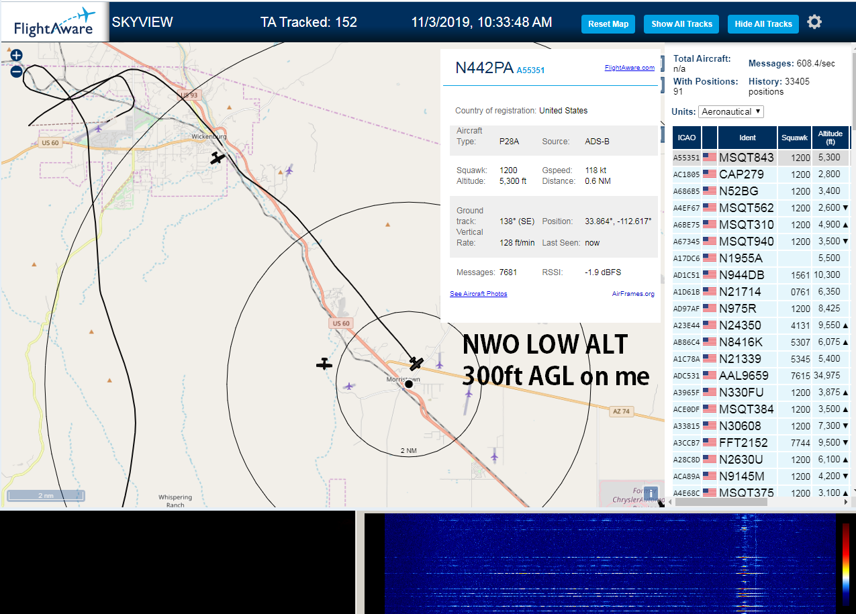Viewport: 856px width, 614px height.
Task: Select purple aircraft icon west of Morristown dot
Action: tap(348, 387)
